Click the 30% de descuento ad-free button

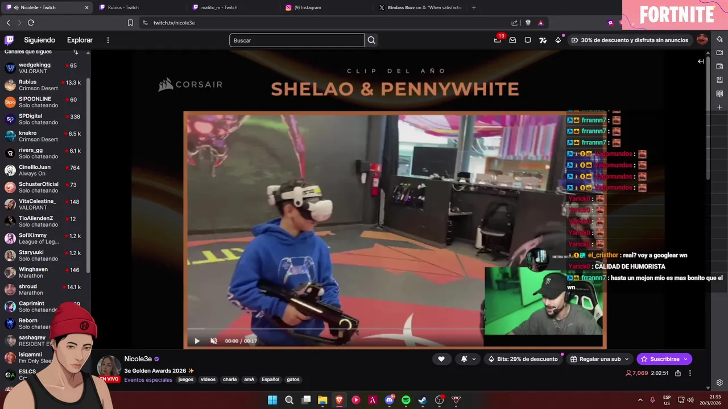[x=630, y=40]
